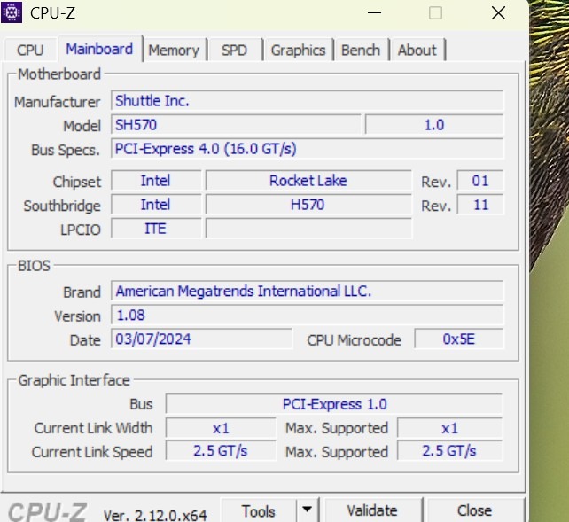The width and height of the screenshot is (569, 522).
Task: Click the Model value SH570
Action: point(236,125)
